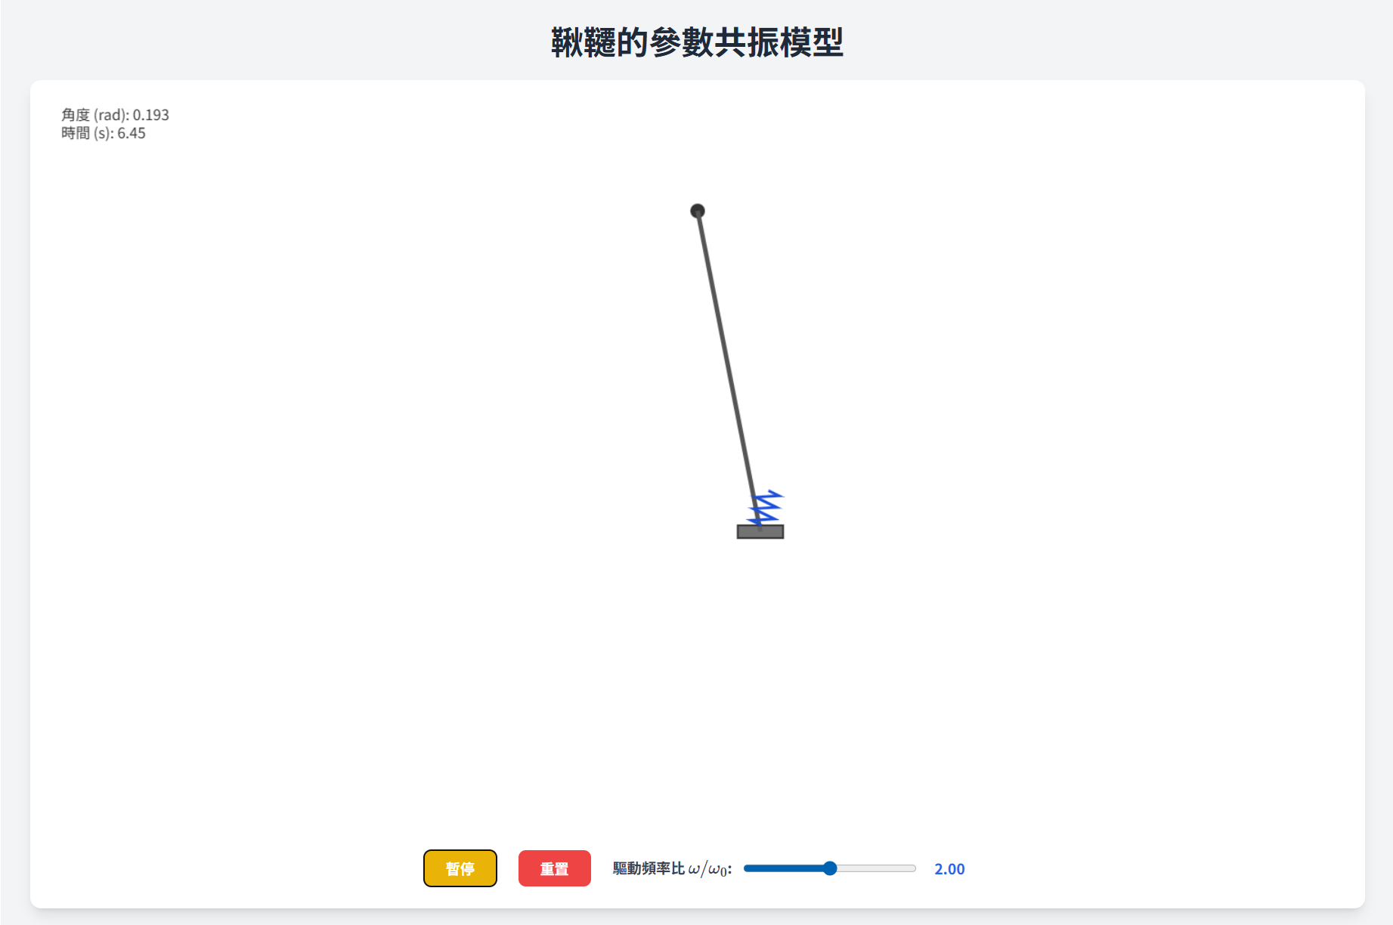Click the dark pivot circle of the pendulum
Image resolution: width=1393 pixels, height=925 pixels.
[x=698, y=211]
